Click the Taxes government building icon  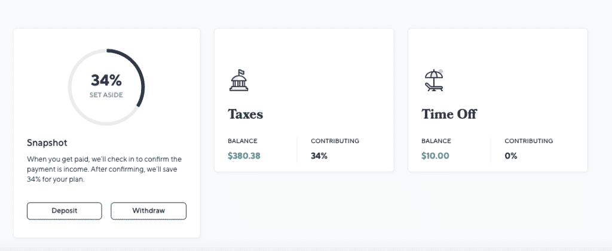[x=238, y=80]
